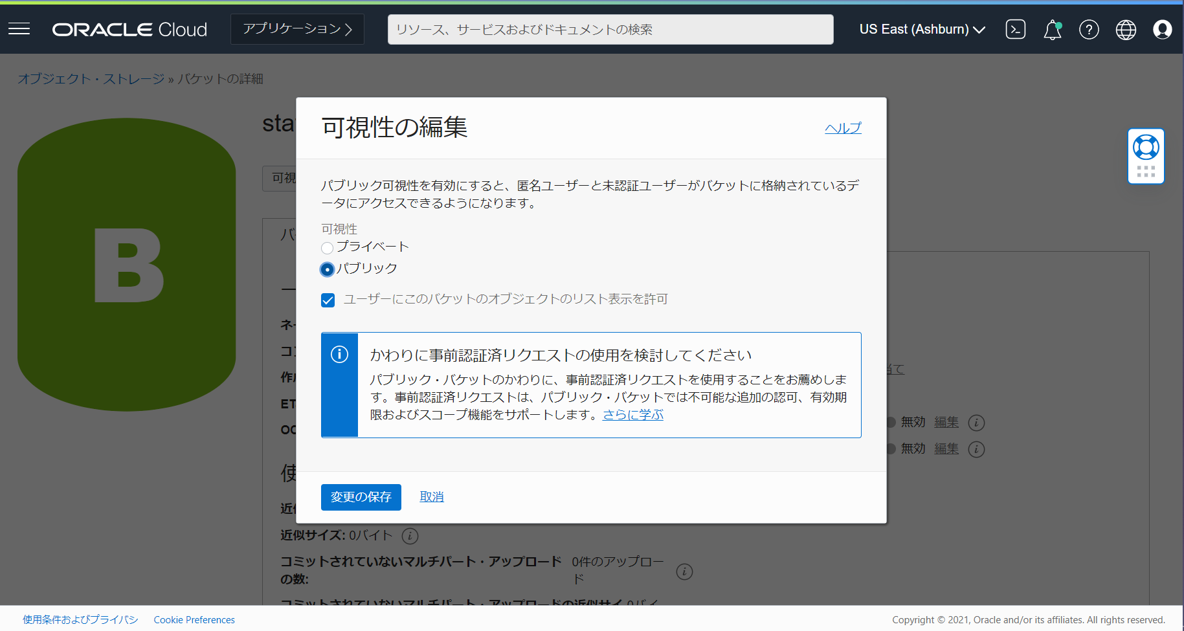
Task: Click the 可視性 field label
Action: coord(339,229)
